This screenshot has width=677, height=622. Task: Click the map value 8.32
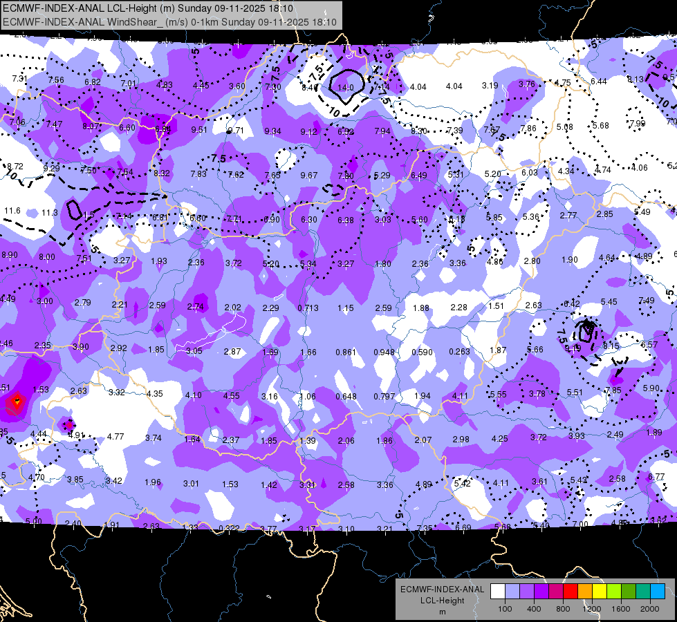[x=162, y=173]
